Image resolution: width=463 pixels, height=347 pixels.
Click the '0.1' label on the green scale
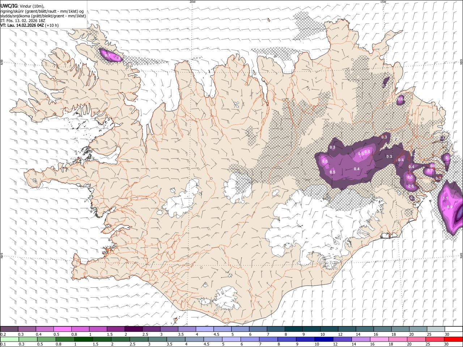3,344
